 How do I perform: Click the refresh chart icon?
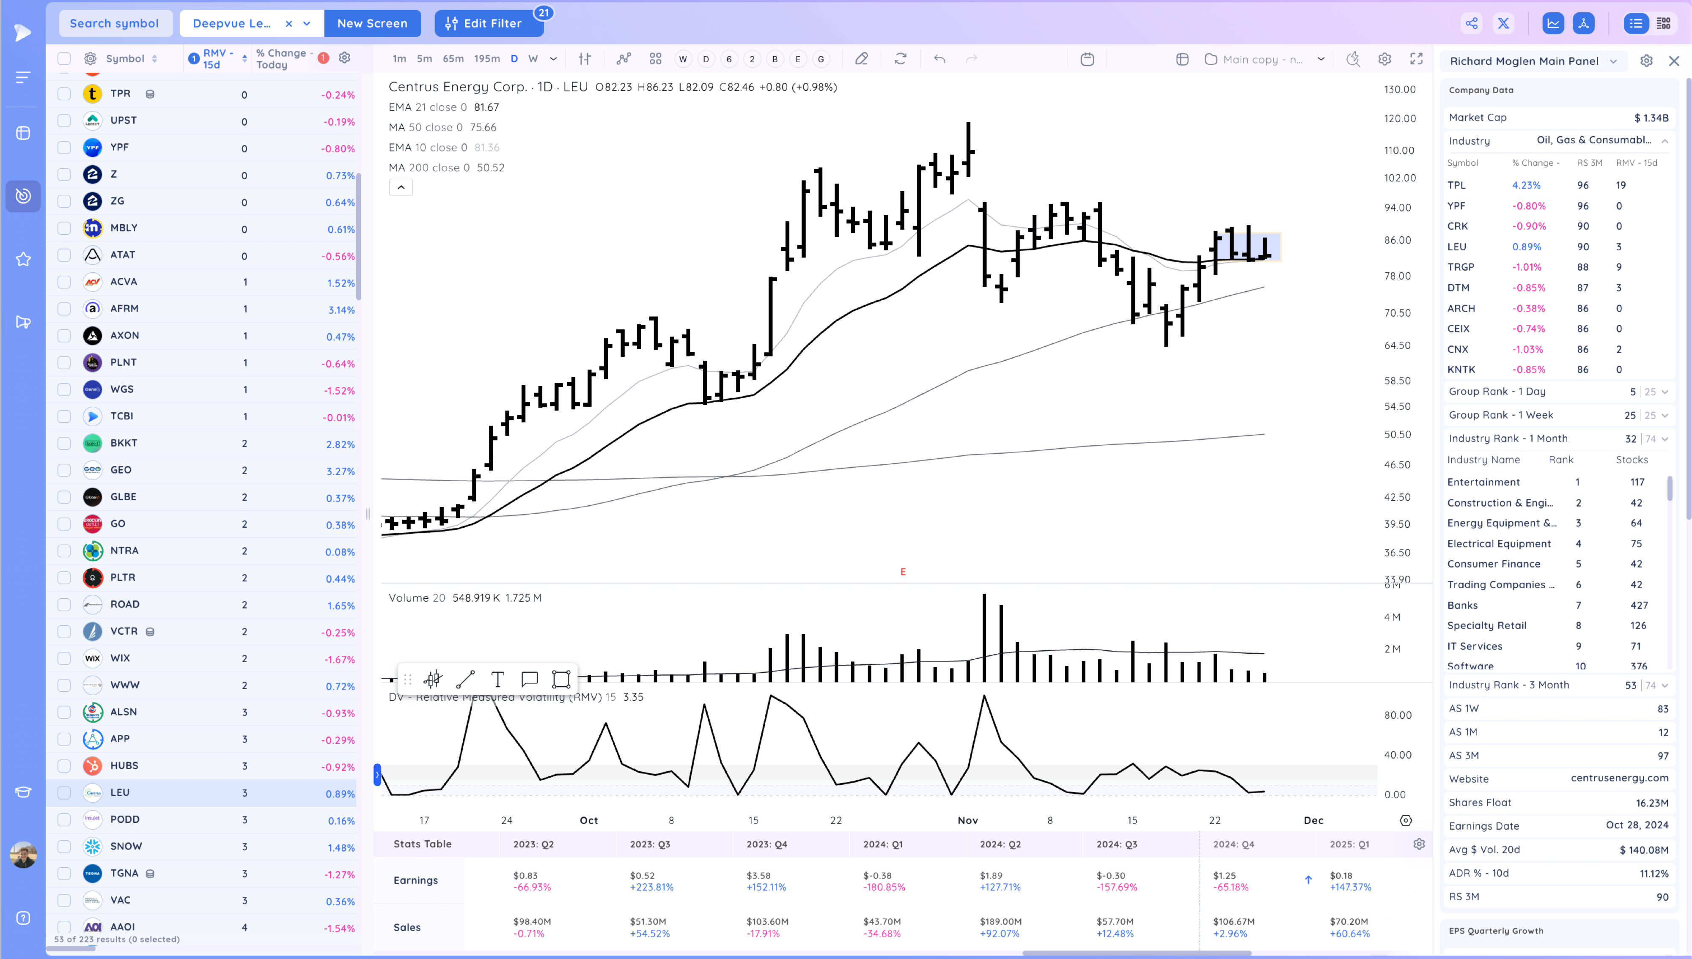(x=900, y=59)
